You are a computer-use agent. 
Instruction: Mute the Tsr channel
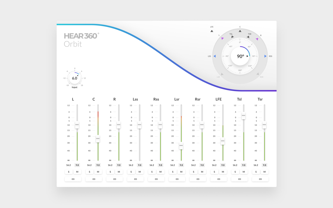coord(265,172)
